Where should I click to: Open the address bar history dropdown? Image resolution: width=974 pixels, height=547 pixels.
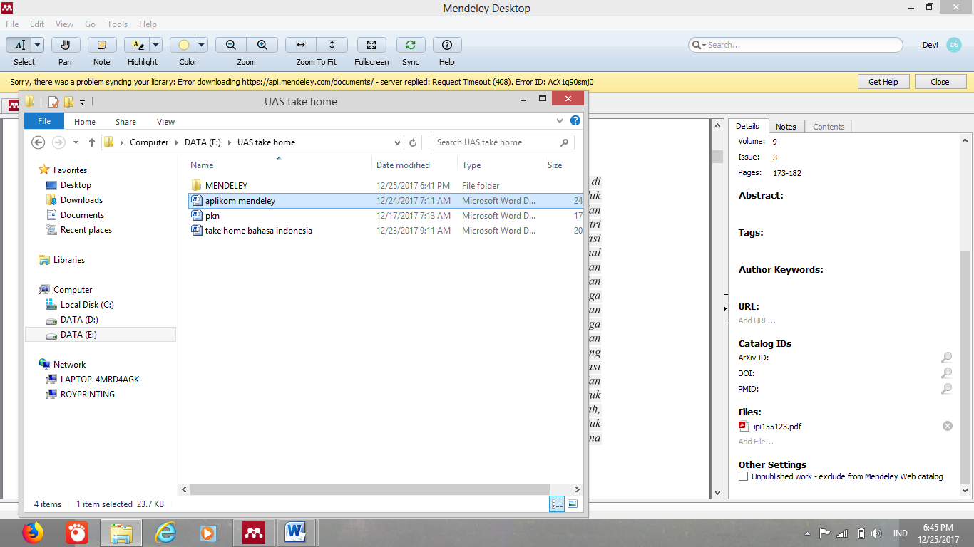pyautogui.click(x=398, y=142)
